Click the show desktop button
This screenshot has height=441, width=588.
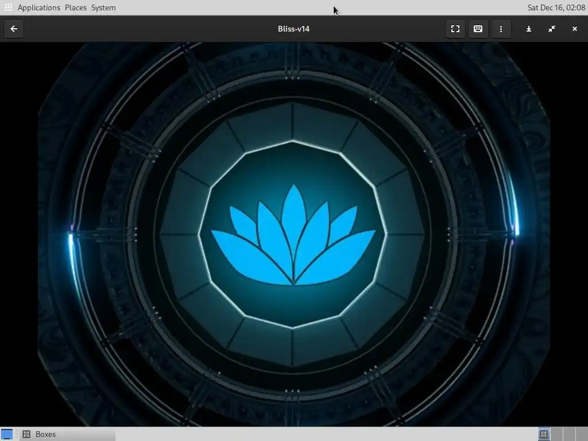[7, 434]
